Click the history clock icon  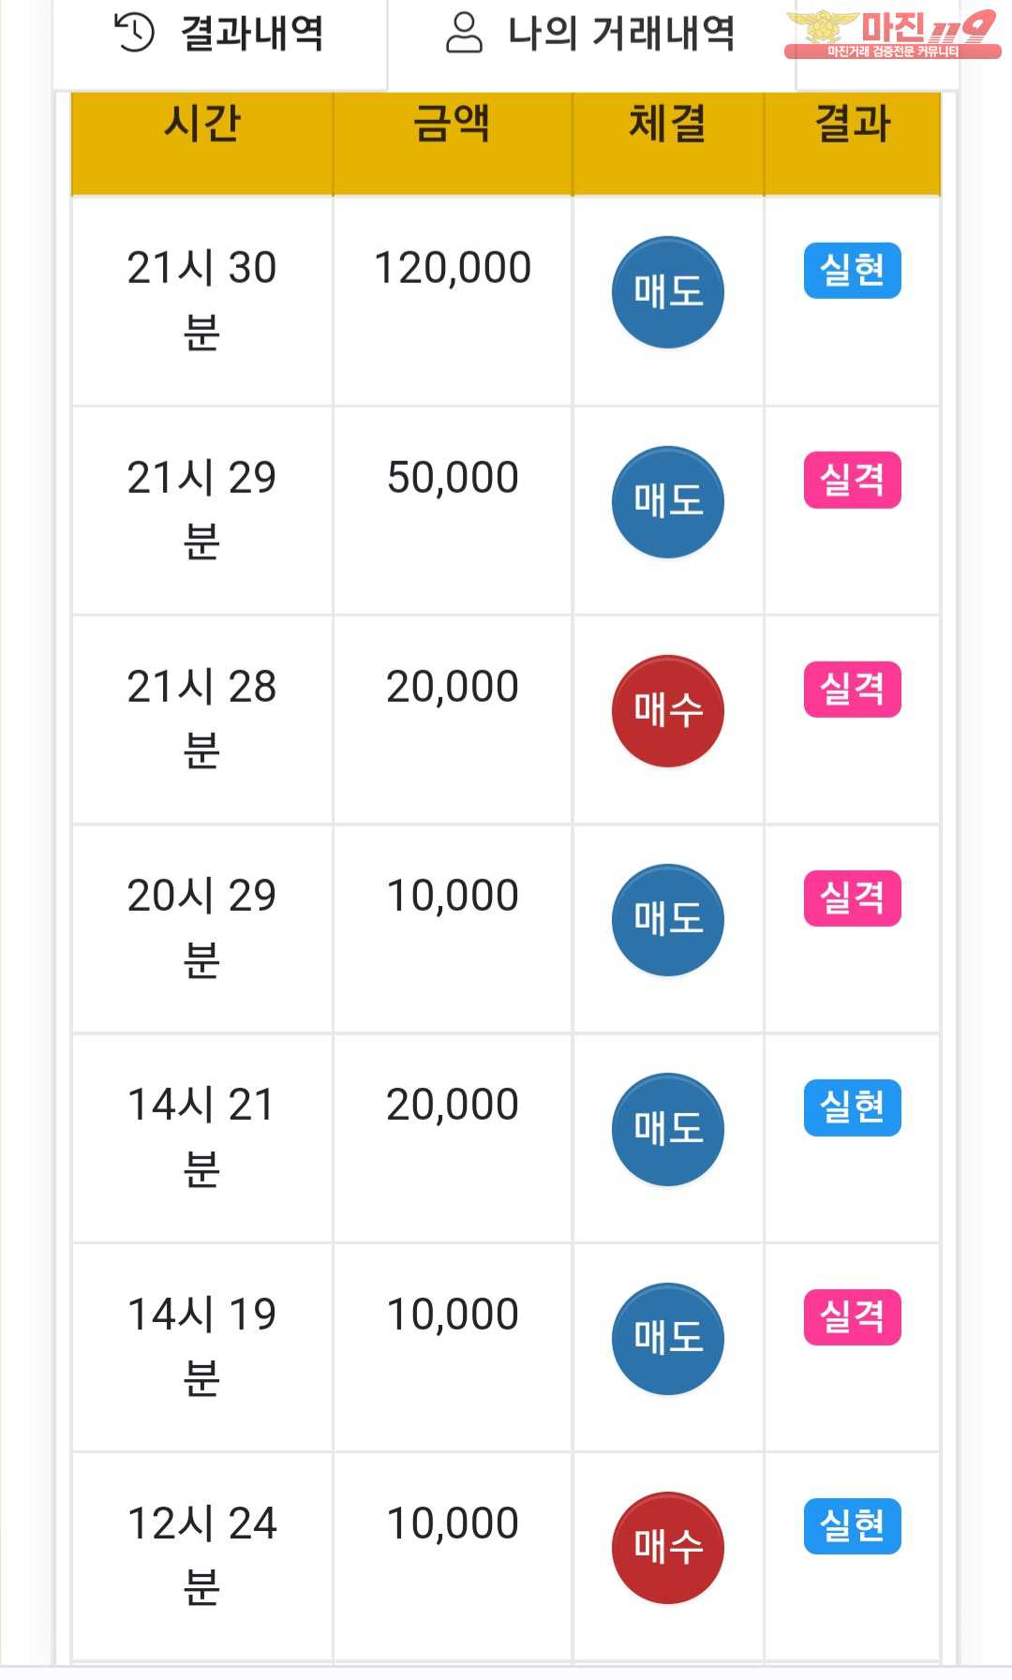point(134,33)
